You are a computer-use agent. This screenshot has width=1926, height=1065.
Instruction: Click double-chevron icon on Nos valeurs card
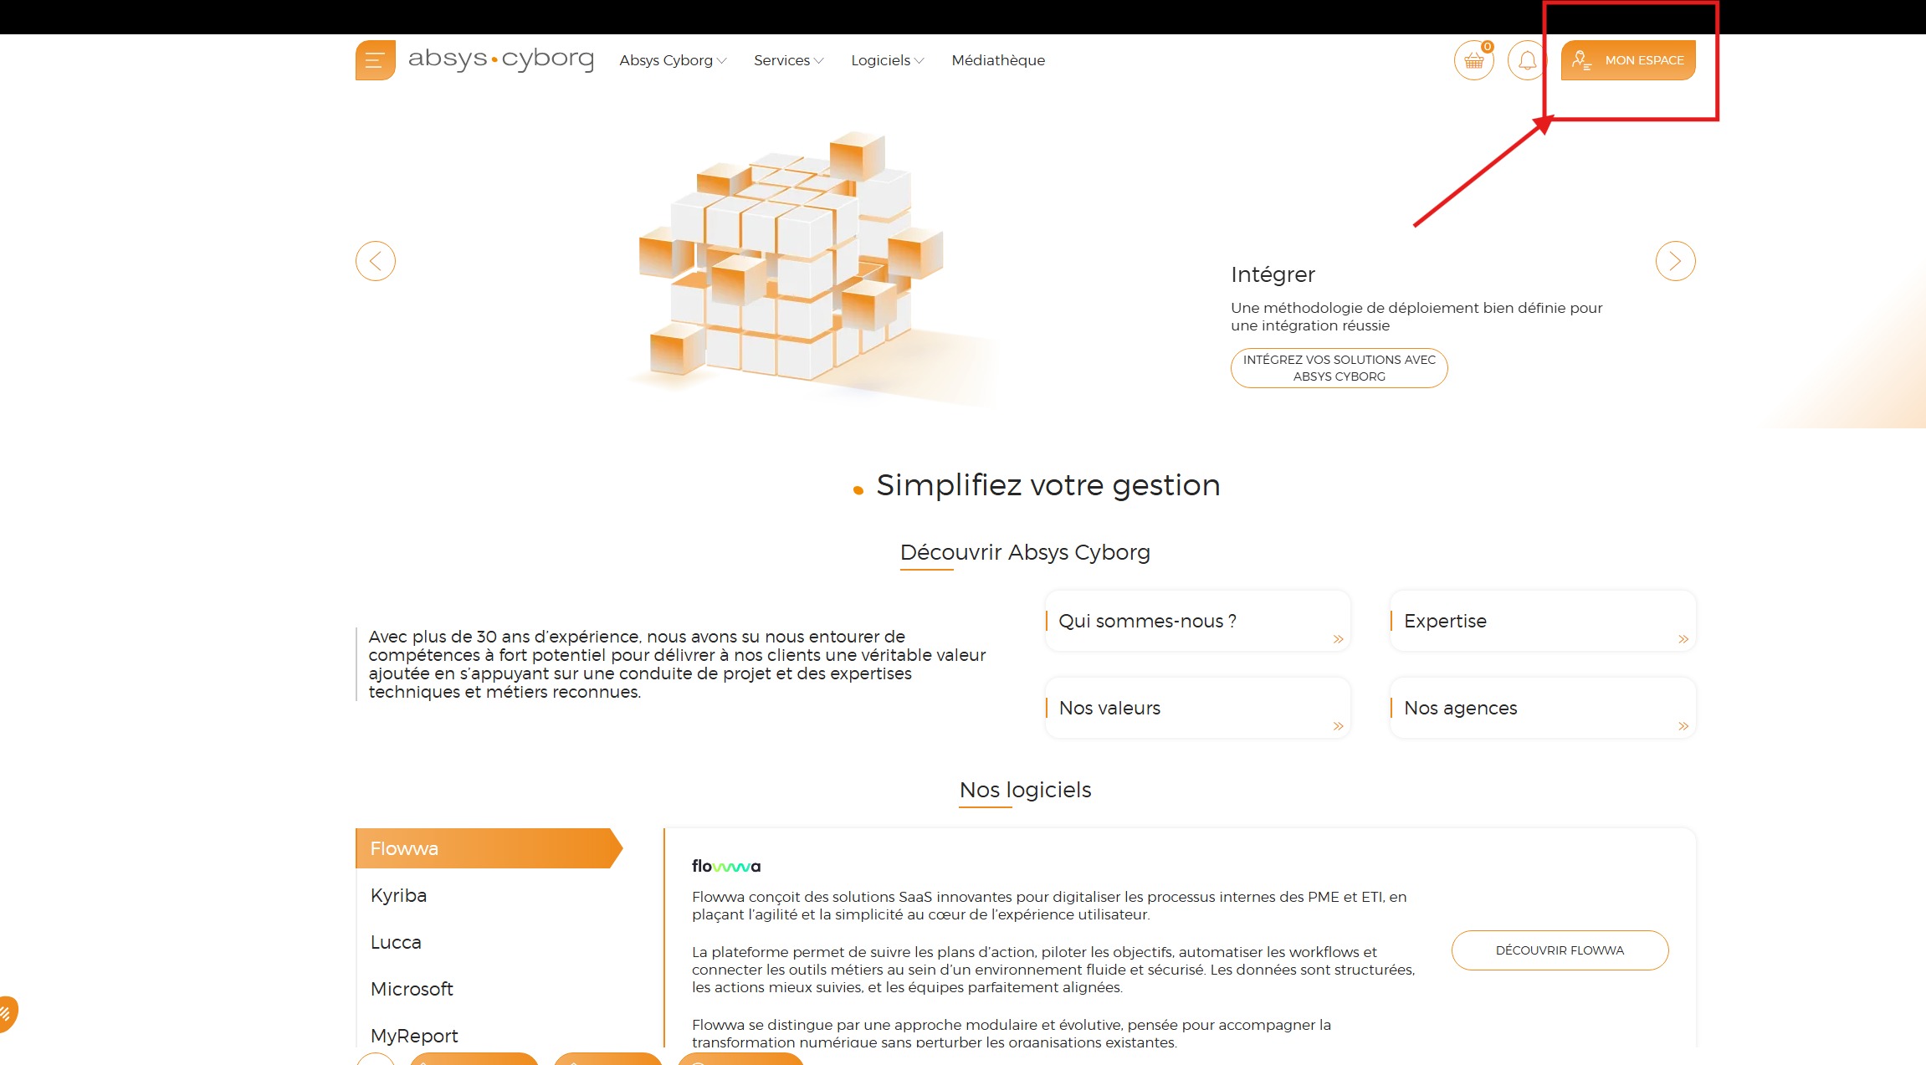pyautogui.click(x=1338, y=726)
